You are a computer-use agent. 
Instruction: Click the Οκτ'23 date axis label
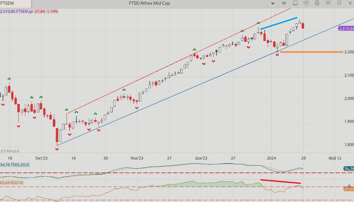(x=41, y=158)
